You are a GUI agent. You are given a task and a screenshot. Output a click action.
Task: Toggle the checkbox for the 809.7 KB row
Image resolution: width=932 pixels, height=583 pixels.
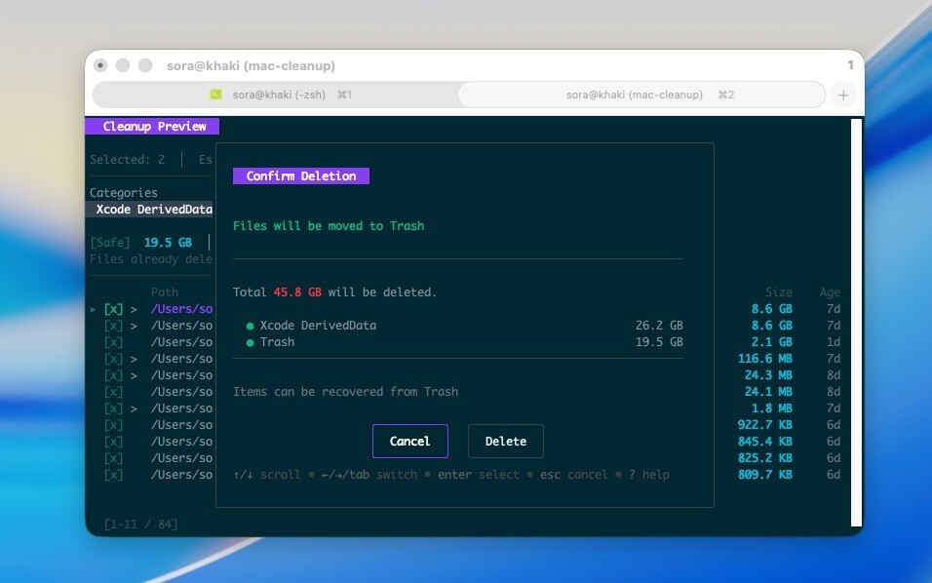(113, 475)
